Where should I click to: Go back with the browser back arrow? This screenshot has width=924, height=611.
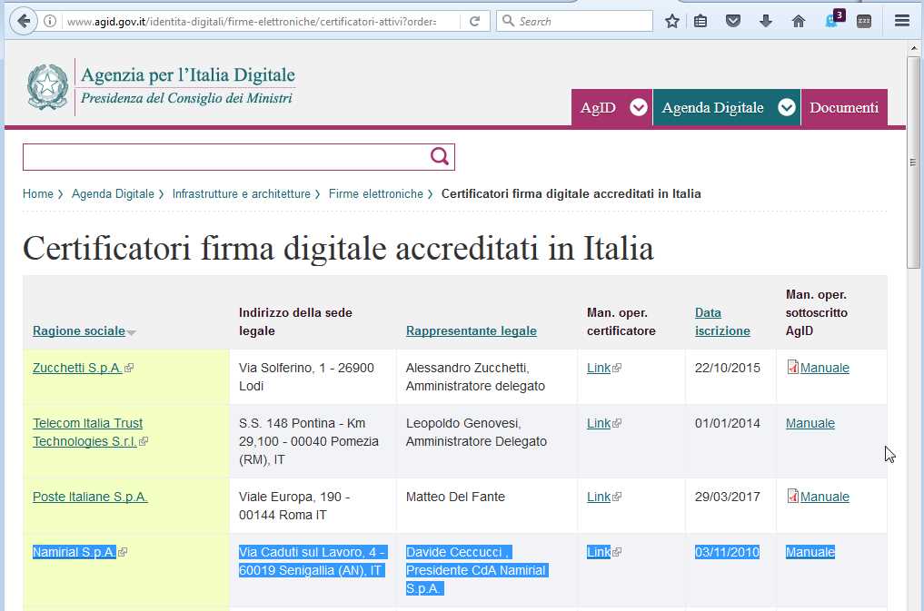point(24,21)
